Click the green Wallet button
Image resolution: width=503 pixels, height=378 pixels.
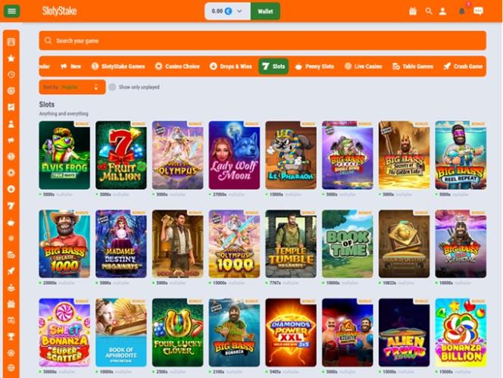(x=265, y=11)
